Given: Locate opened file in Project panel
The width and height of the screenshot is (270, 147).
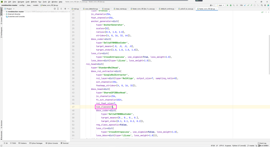Looking at the screenshot, I should point(55,9).
